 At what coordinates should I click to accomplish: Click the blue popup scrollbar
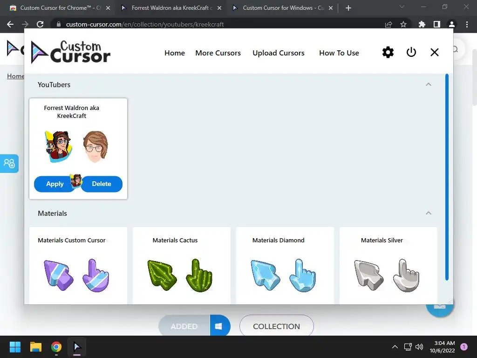[447, 177]
